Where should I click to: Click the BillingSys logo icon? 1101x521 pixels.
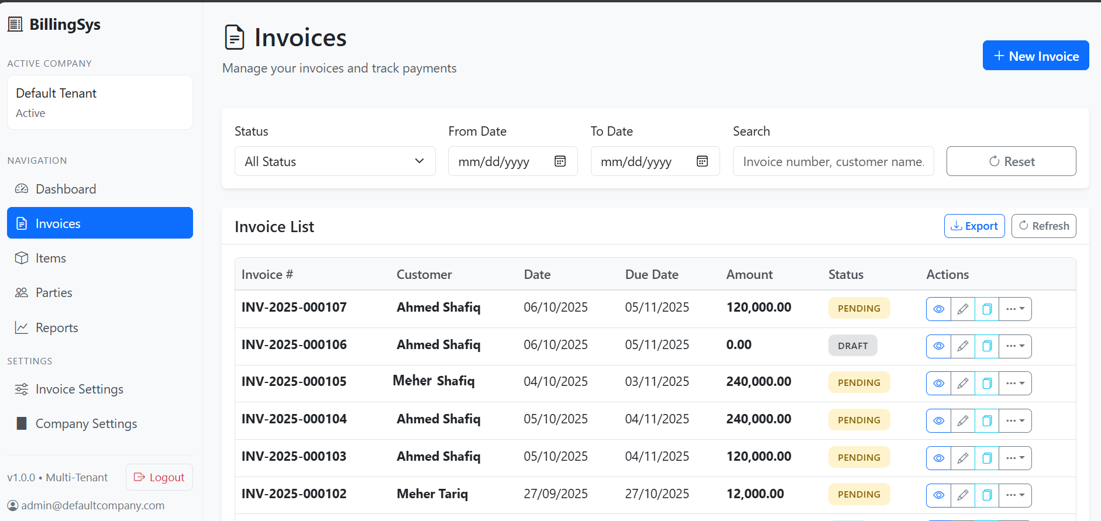coord(15,24)
